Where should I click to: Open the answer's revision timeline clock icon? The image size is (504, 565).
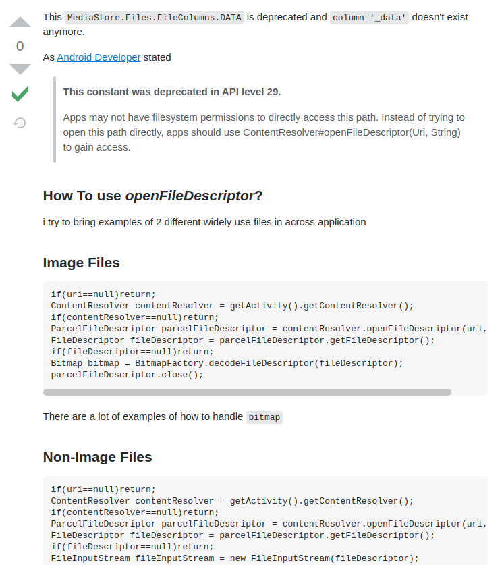point(20,123)
